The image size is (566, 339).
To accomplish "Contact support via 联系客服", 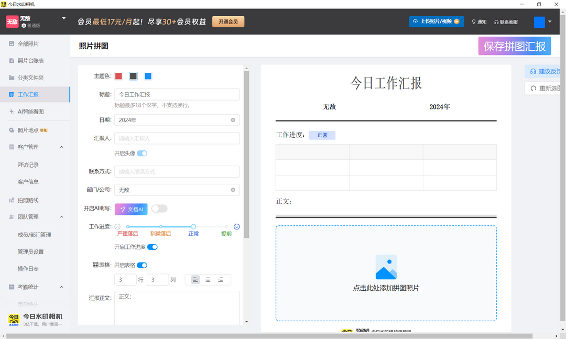I will point(505,22).
